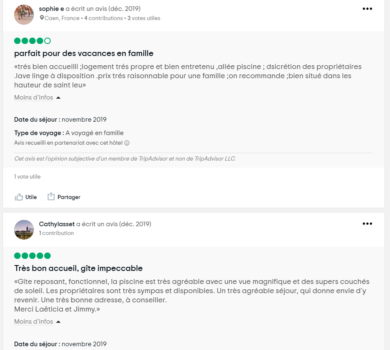Click the sophie e username link
The image size is (390, 350).
(x=51, y=9)
